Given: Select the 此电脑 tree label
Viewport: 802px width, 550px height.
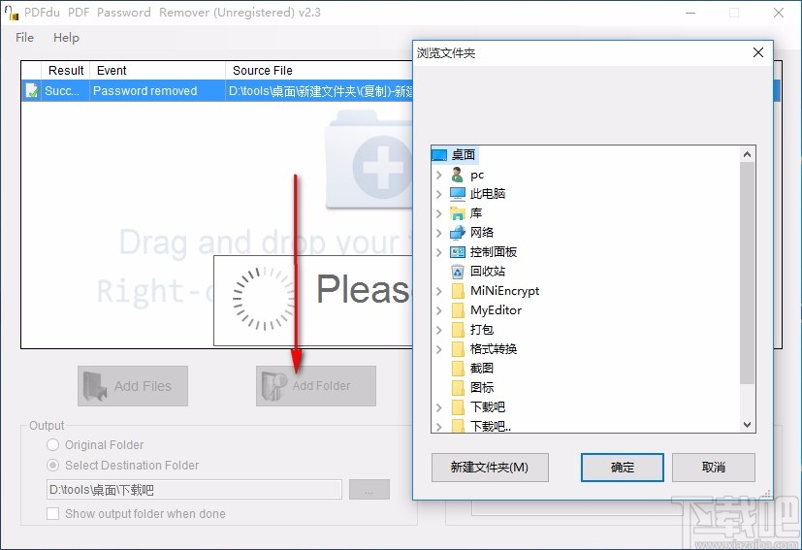Looking at the screenshot, I should pos(488,194).
